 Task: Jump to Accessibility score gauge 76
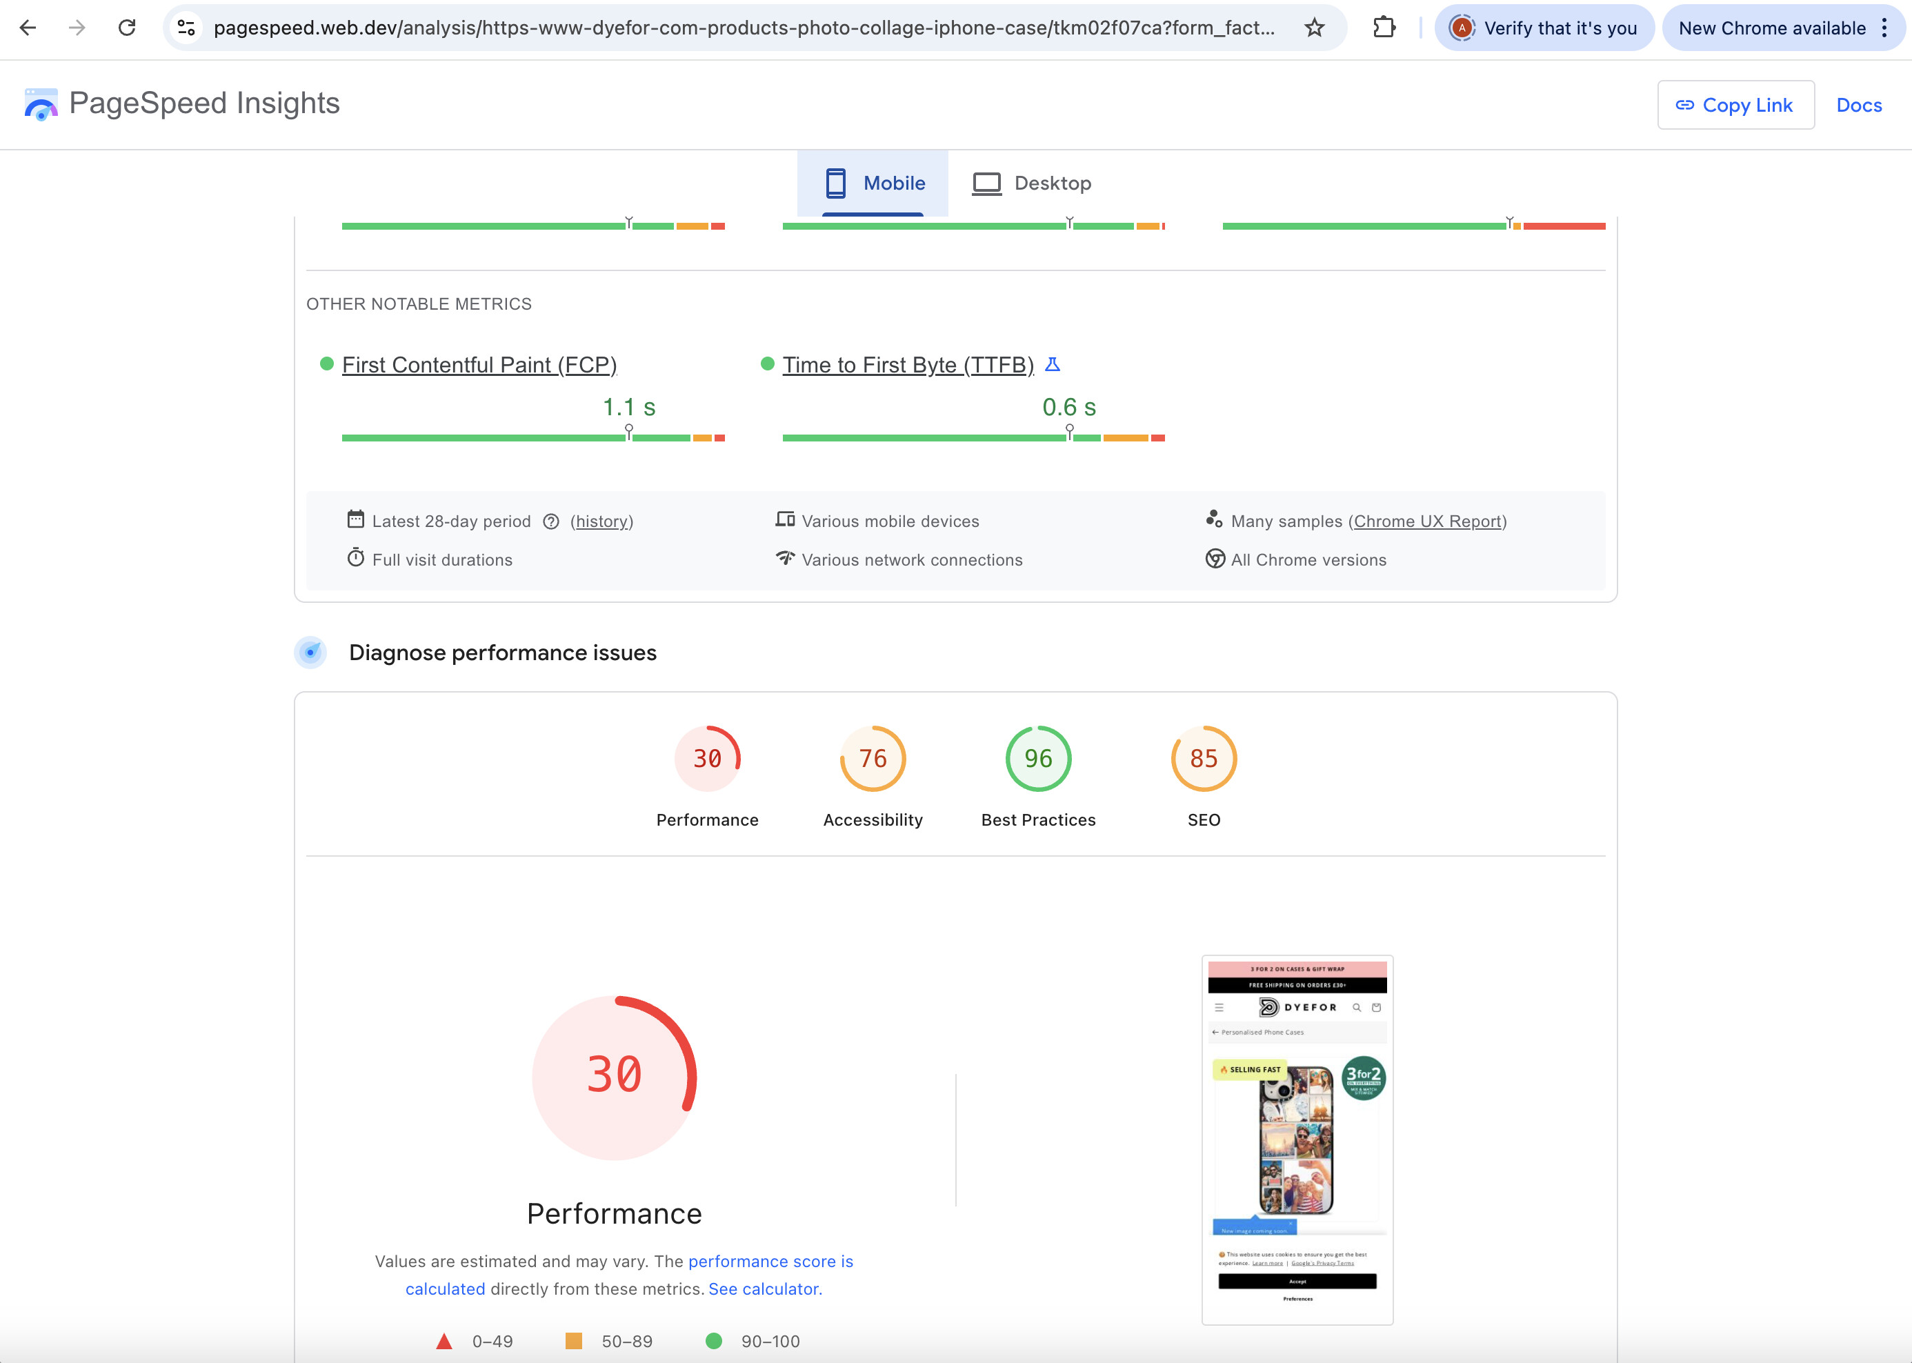click(x=873, y=759)
